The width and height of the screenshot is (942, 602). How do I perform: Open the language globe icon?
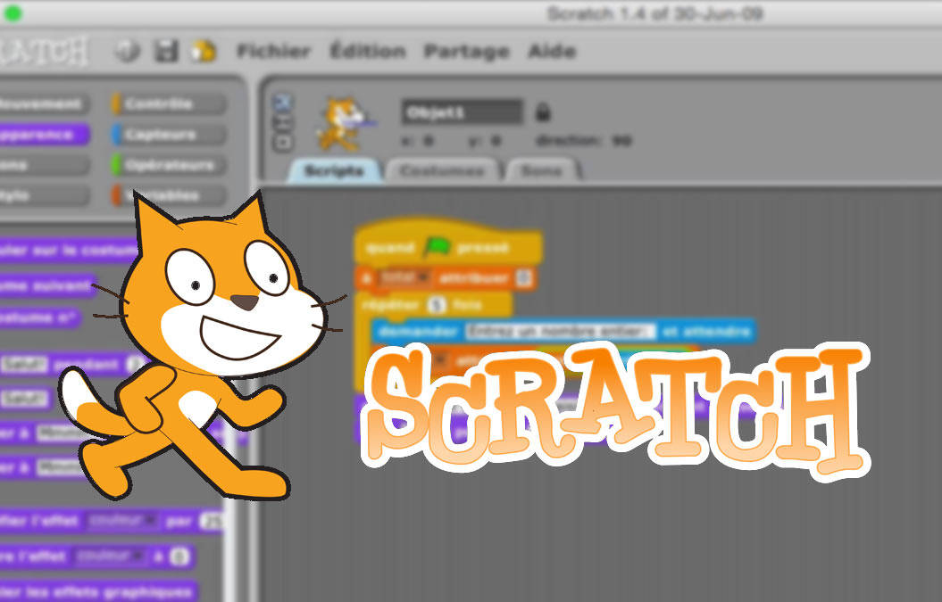(127, 51)
